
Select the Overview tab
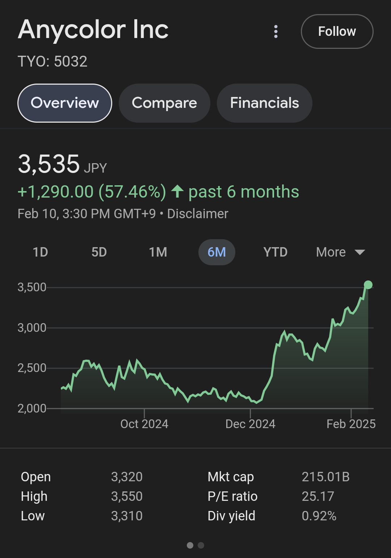[65, 103]
